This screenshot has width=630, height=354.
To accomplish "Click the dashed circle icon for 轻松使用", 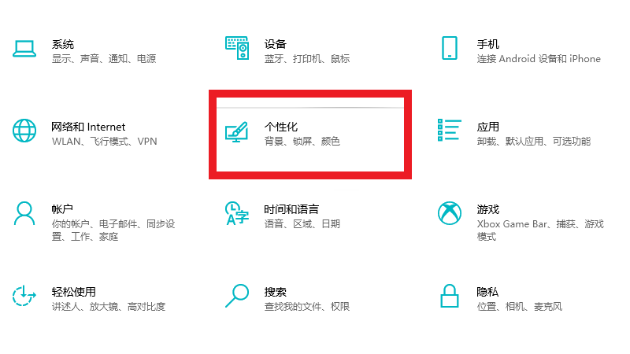I will tap(24, 296).
